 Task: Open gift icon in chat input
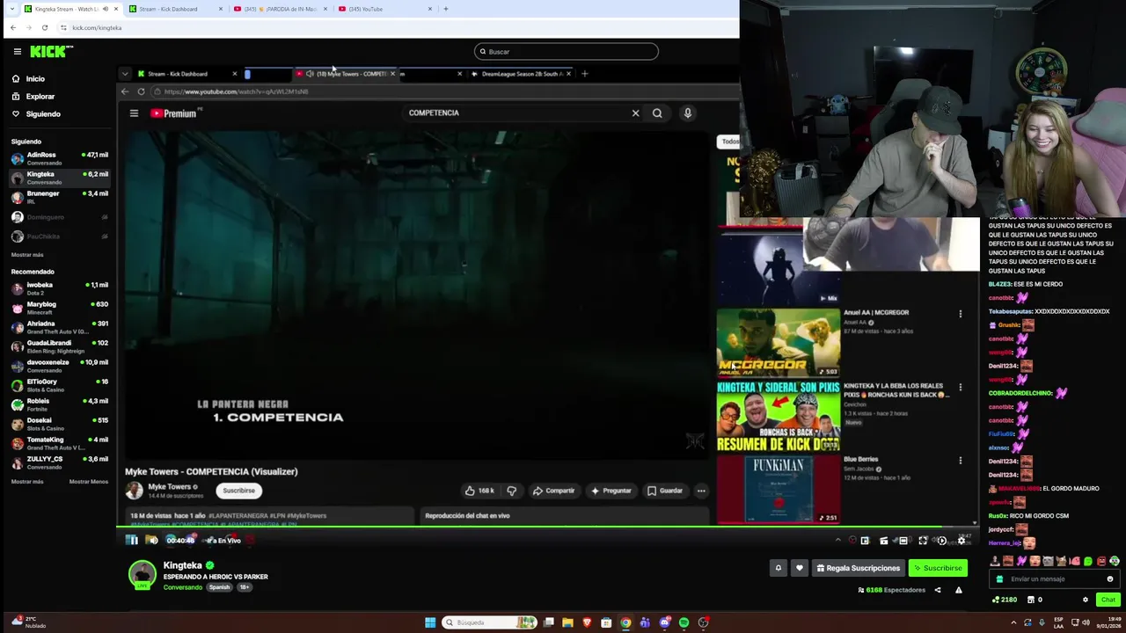pyautogui.click(x=999, y=578)
